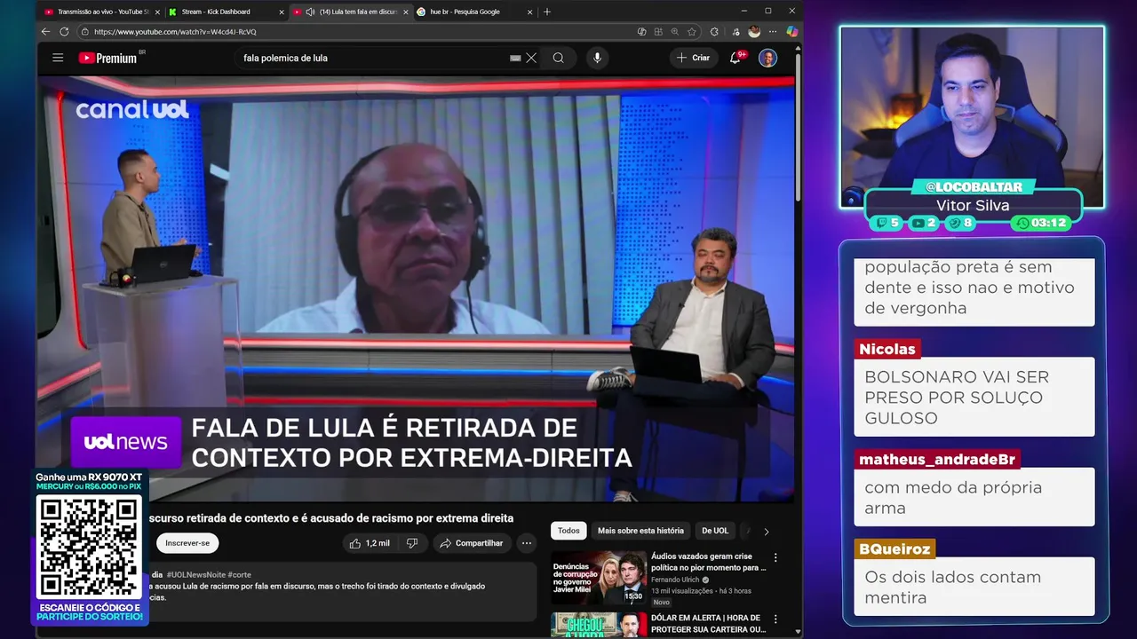The image size is (1137, 639).
Task: Click the Criar create button
Action: point(693,58)
